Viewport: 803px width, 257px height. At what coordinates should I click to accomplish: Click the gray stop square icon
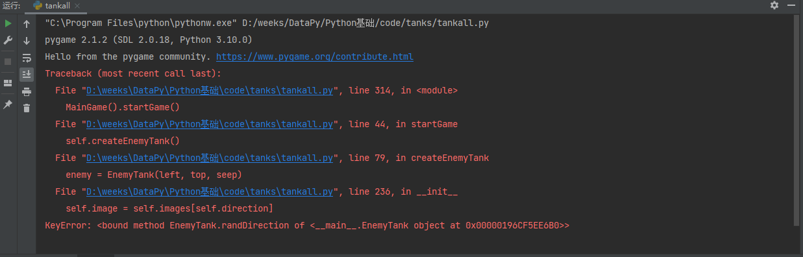click(8, 61)
